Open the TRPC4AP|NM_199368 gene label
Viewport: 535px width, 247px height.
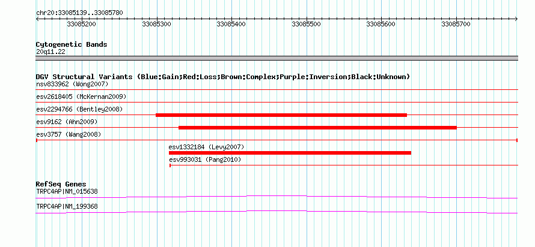(67, 206)
